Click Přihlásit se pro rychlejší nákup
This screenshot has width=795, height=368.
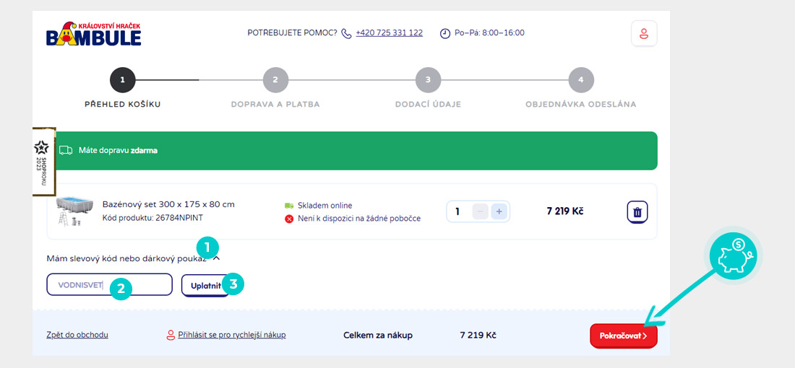click(x=231, y=335)
